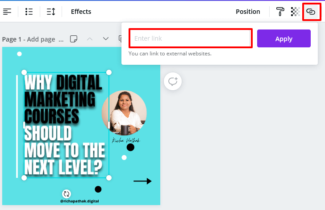This screenshot has height=210, width=325.
Task: Open the page notes icon
Action: click(74, 39)
